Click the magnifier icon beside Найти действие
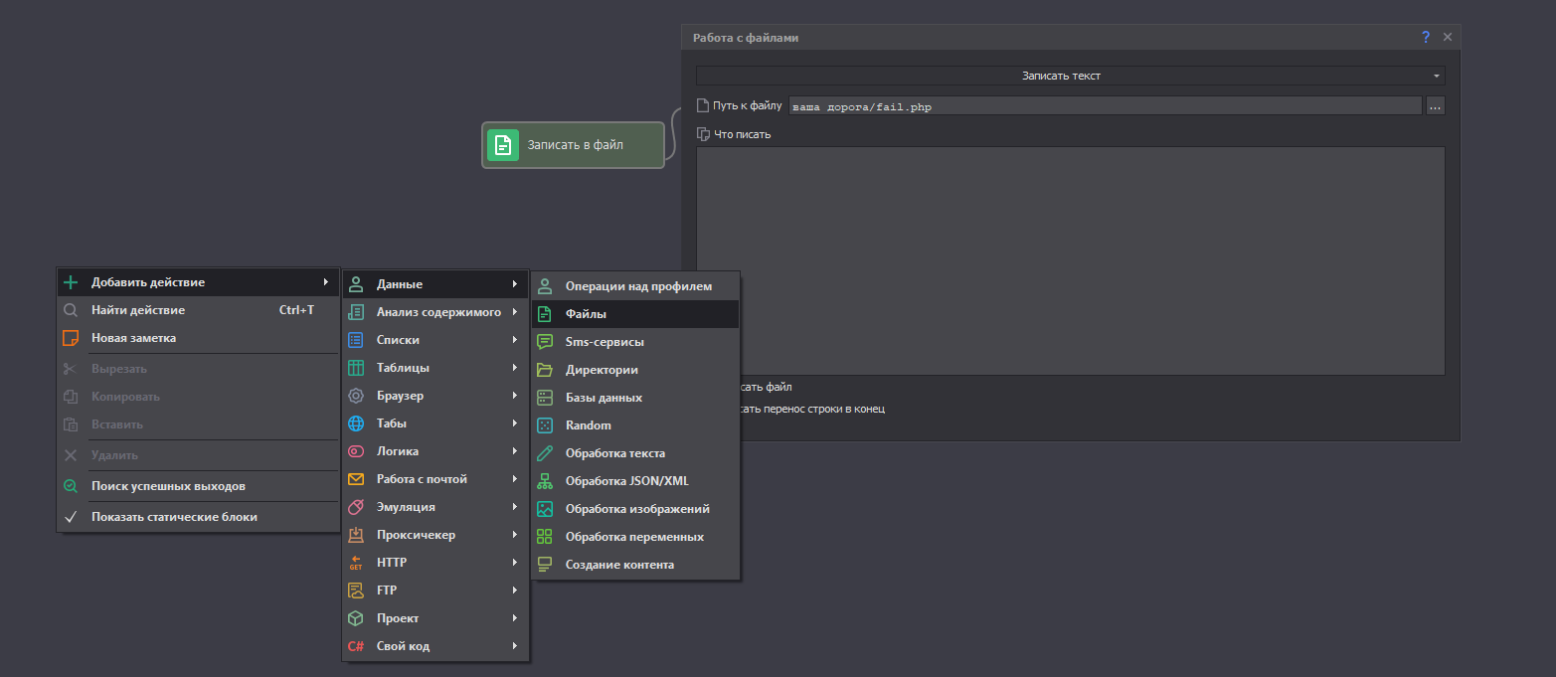Screen dimensions: 1556x677 coord(71,310)
